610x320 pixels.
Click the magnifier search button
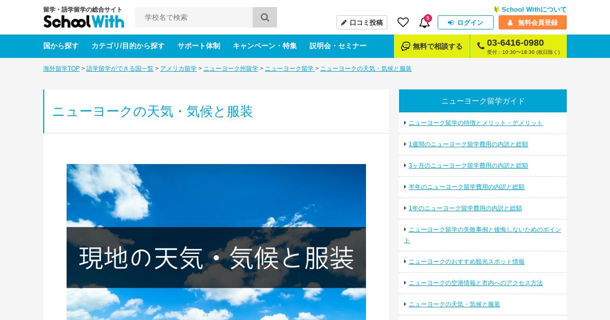coord(265,17)
